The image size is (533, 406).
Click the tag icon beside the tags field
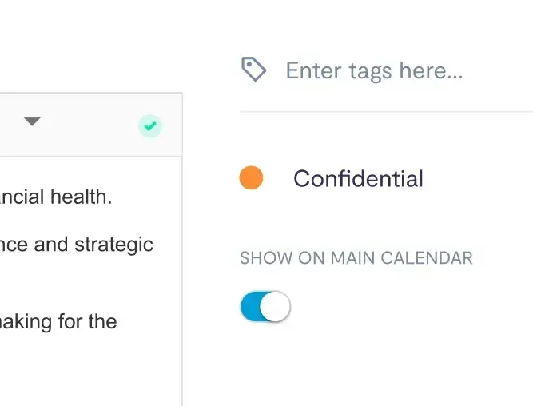click(x=253, y=70)
